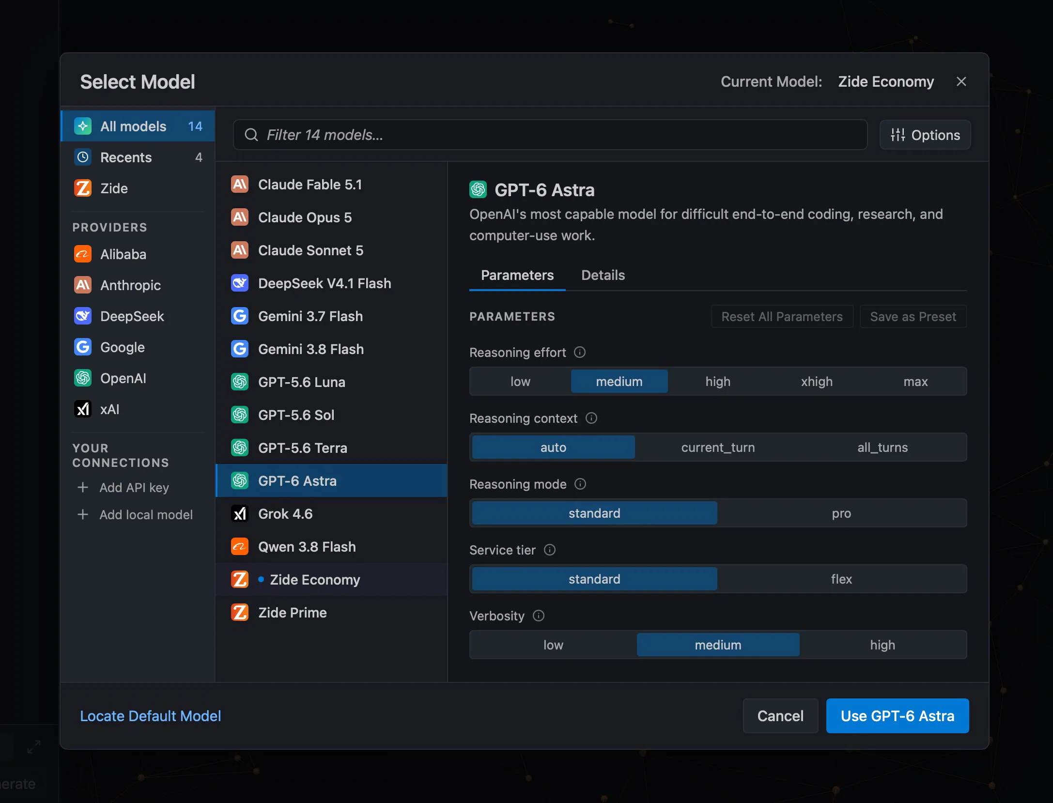The height and width of the screenshot is (803, 1053).
Task: Click the plus icon beside Add API key
Action: coord(83,487)
